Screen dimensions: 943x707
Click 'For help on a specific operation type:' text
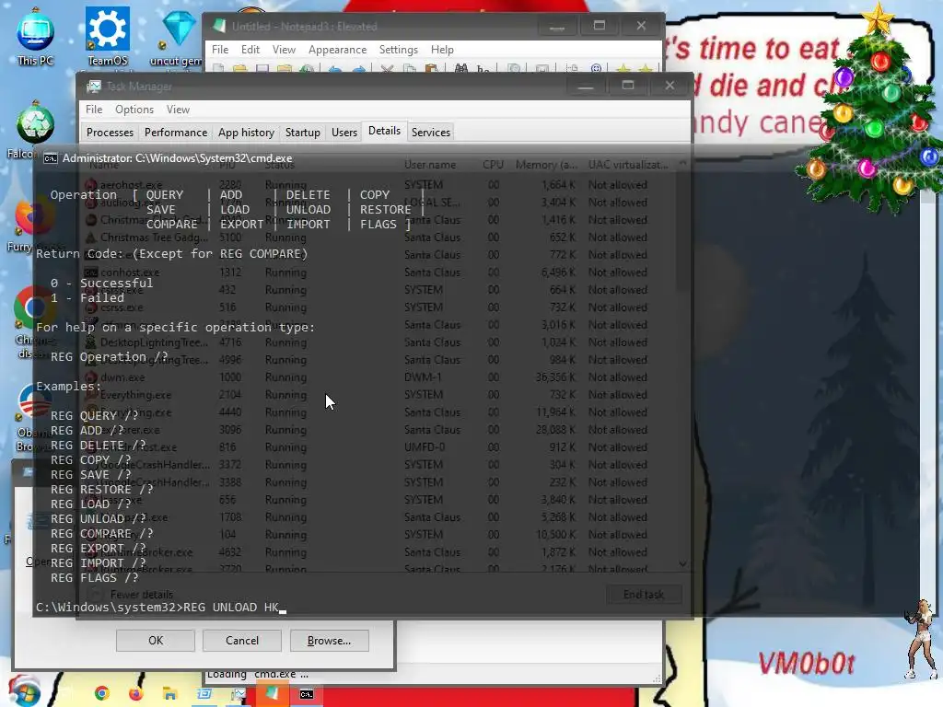click(176, 327)
